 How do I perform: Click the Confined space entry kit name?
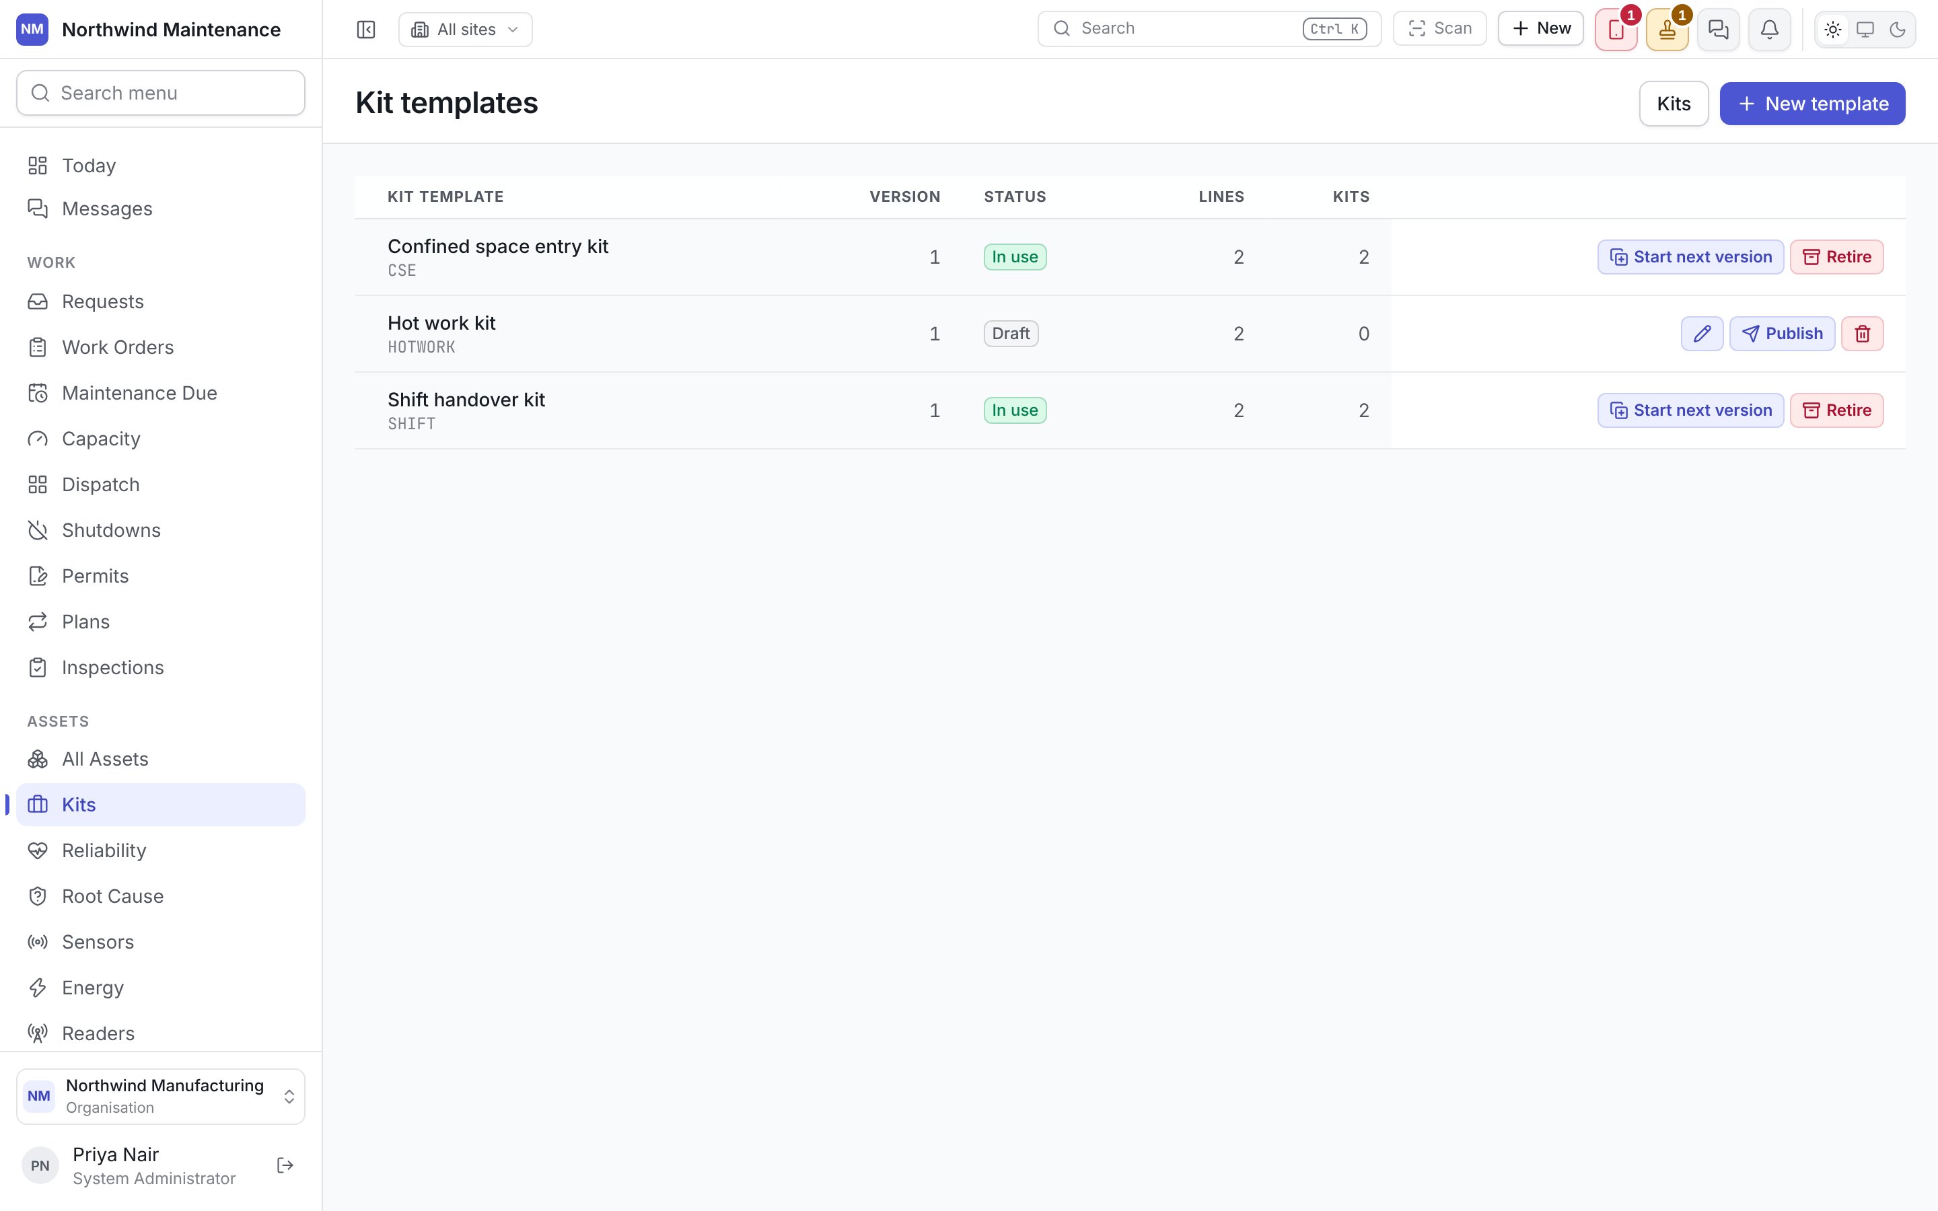click(498, 247)
